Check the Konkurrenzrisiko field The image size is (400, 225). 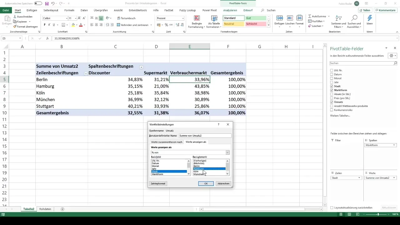pyautogui.click(x=332, y=110)
